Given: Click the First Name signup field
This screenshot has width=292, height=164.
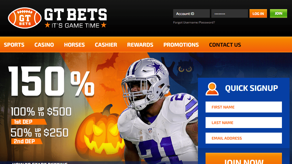Looking at the screenshot, I should (x=243, y=107).
